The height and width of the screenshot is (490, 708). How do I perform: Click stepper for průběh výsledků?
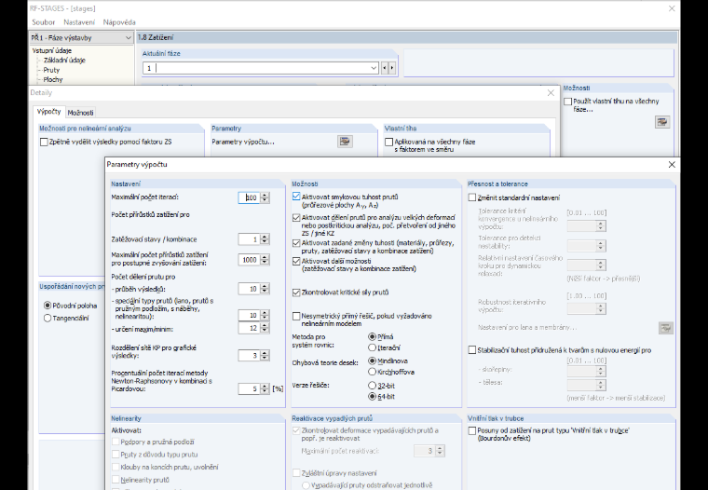coord(265,289)
